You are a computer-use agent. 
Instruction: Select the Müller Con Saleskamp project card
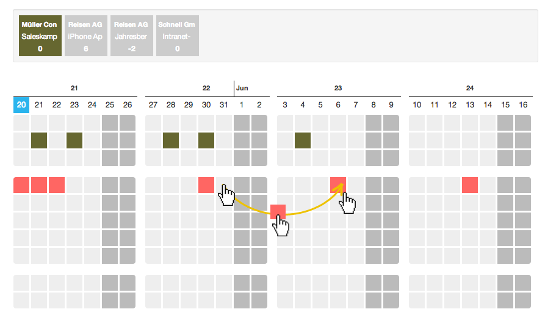40,36
